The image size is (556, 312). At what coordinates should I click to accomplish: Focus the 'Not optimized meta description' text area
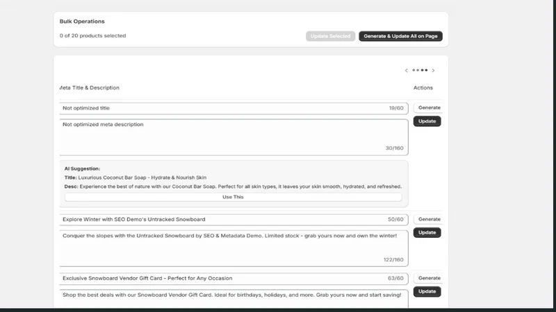click(x=234, y=137)
